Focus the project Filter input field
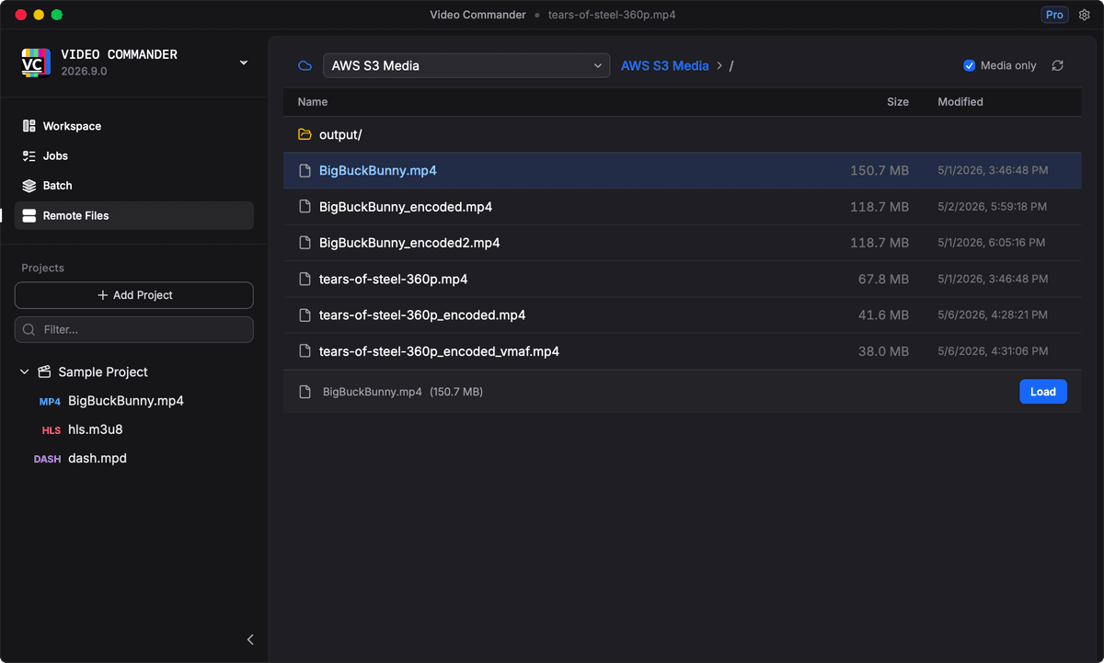Screen dimensions: 1104x663 coord(134,329)
